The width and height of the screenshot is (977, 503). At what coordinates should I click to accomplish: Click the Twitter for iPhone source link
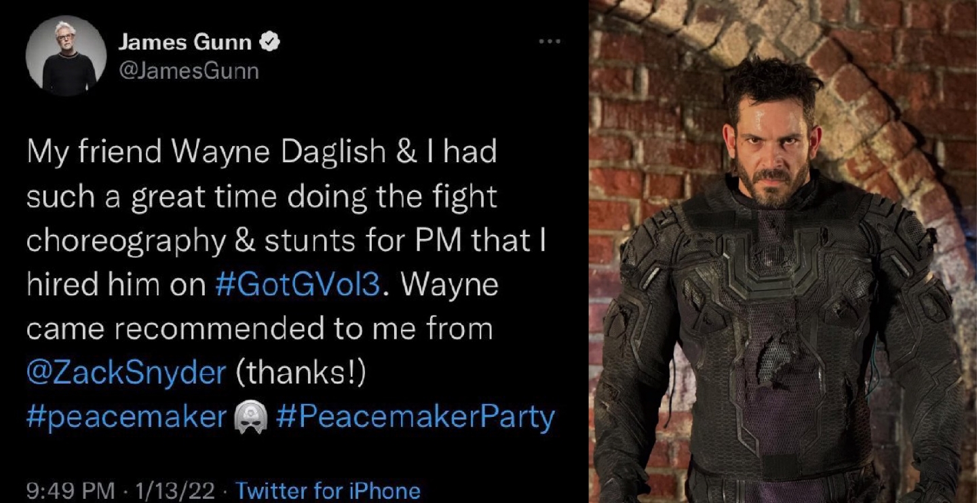click(328, 489)
